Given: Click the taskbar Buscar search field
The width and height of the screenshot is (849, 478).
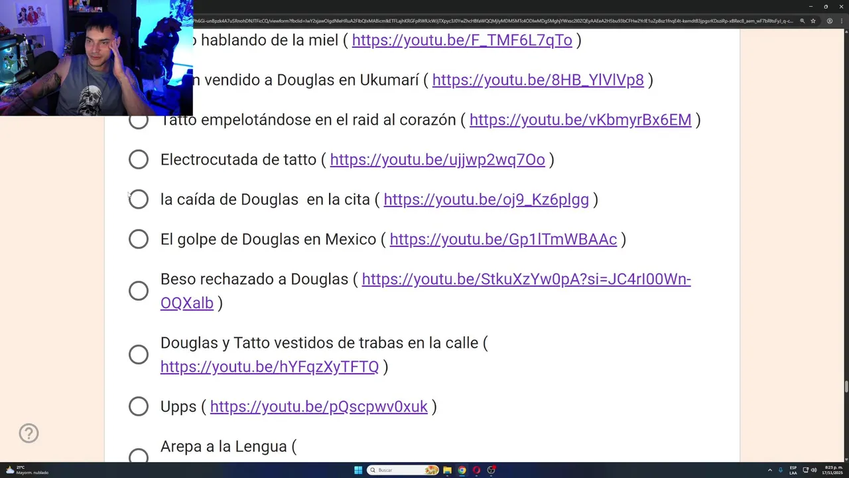Looking at the screenshot, I should tap(403, 470).
